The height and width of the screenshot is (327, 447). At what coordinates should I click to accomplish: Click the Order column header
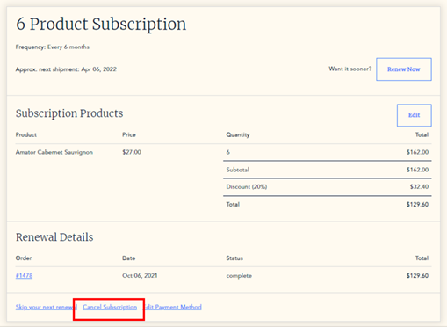pyautogui.click(x=24, y=258)
